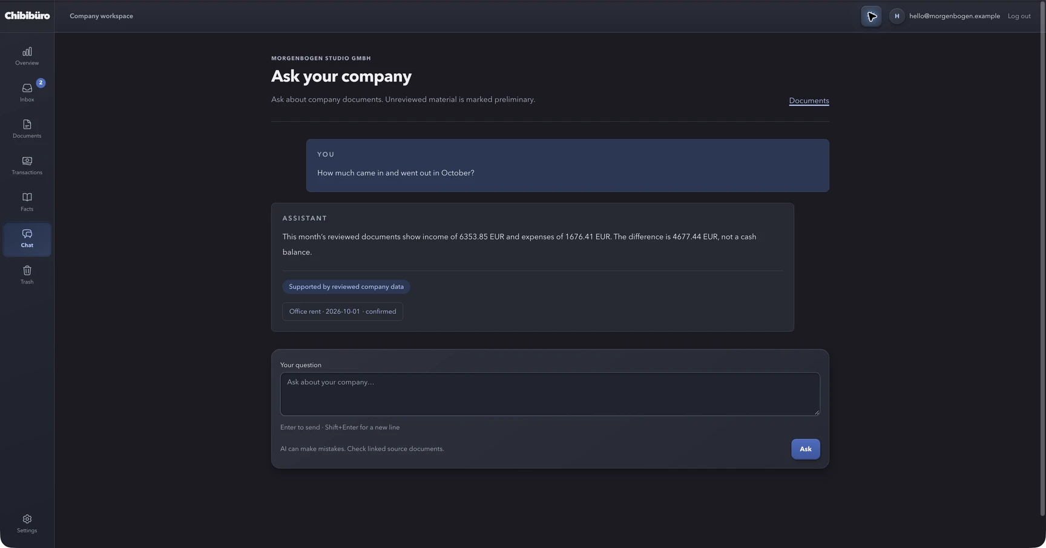Click the assistant answer about income of 6353.85 EUR
Image resolution: width=1046 pixels, height=548 pixels.
(x=519, y=244)
